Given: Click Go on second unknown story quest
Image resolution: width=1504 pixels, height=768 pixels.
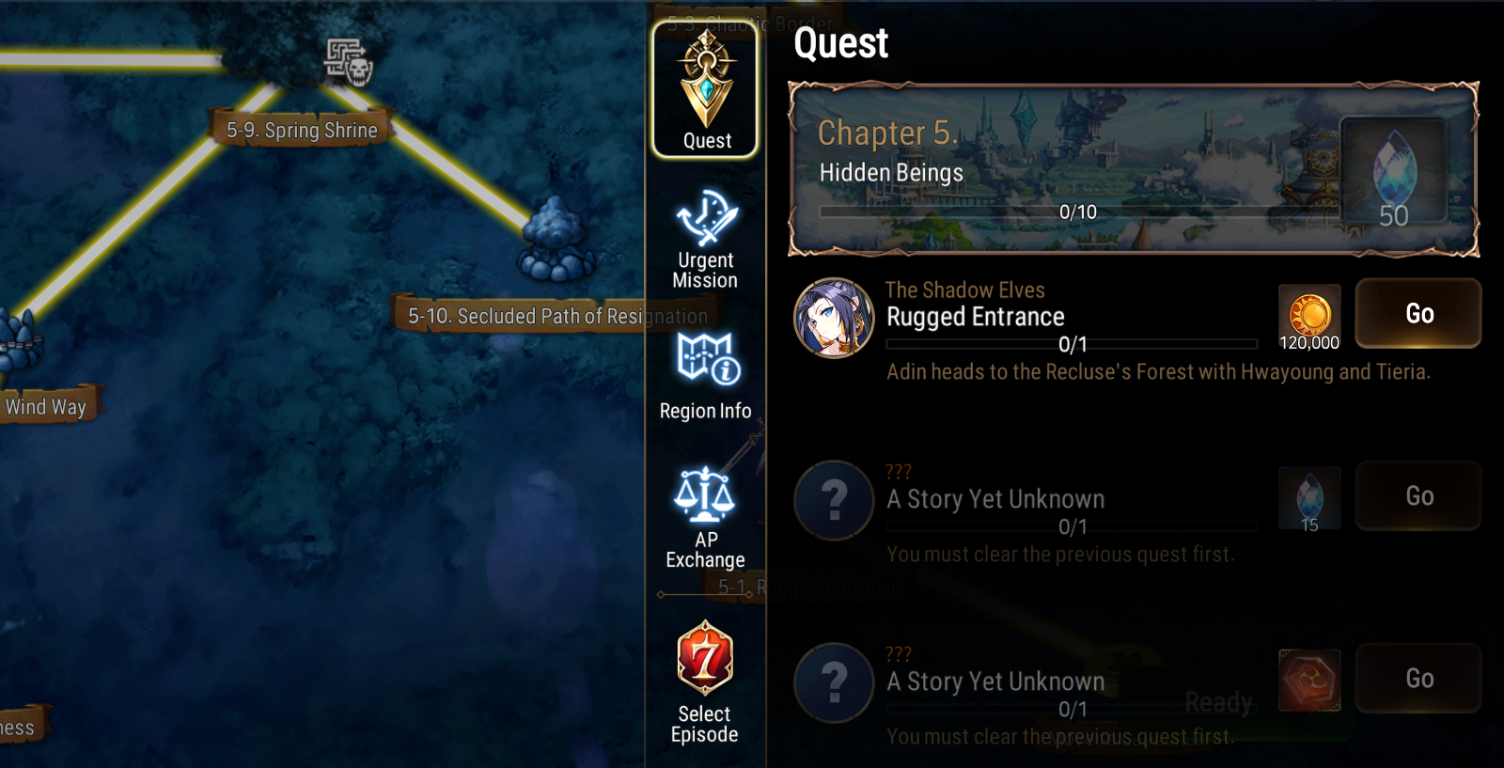Looking at the screenshot, I should click(1418, 495).
